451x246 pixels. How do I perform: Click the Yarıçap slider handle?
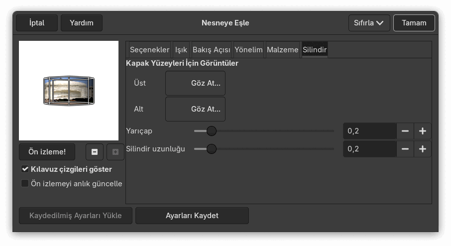212,131
